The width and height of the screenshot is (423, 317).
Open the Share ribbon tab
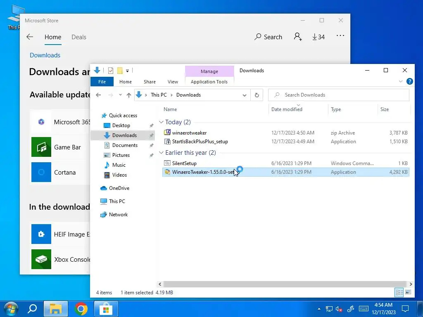(150, 82)
